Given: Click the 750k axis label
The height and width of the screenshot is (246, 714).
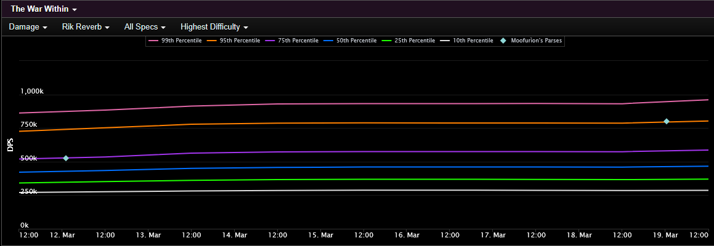Looking at the screenshot, I should pyautogui.click(x=28, y=125).
